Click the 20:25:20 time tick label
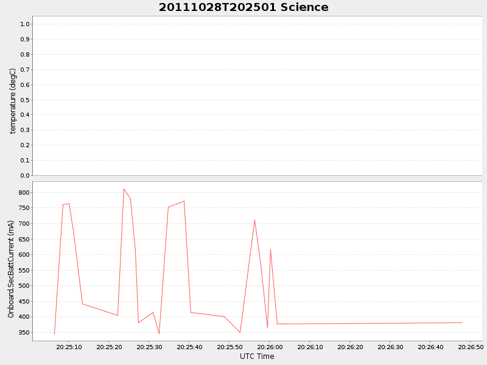The height and width of the screenshot is (365, 487). [x=109, y=347]
